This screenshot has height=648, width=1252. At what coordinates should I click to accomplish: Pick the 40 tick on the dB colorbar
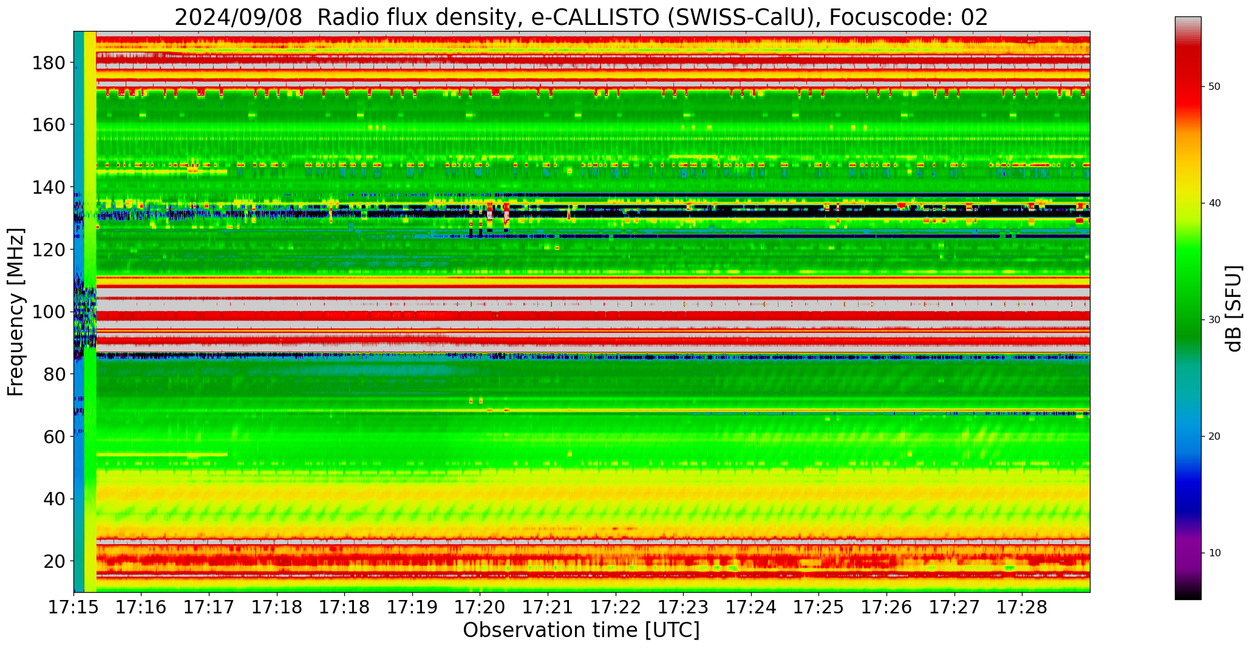pyautogui.click(x=1214, y=203)
